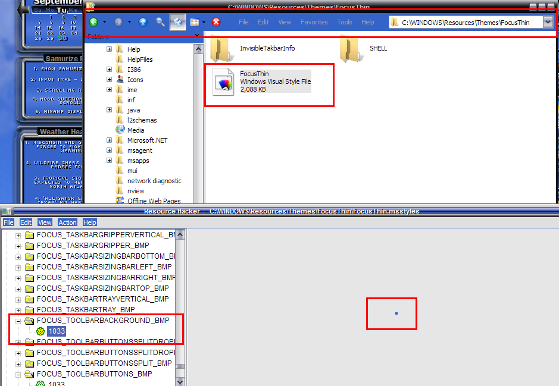
Task: Select FOCUS_TASKBARSIZINGBARTOP_BMP folder icon
Action: click(x=30, y=288)
